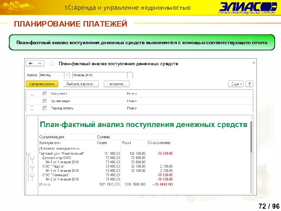Select the Деловой мир ООО row name

pos(57,158)
